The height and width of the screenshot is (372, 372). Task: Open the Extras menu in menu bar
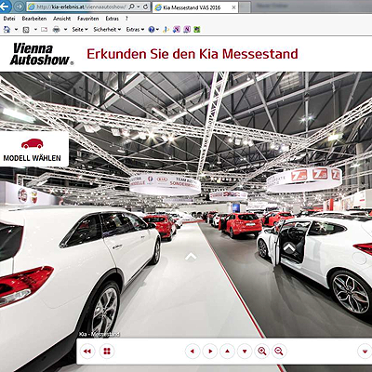(113, 19)
